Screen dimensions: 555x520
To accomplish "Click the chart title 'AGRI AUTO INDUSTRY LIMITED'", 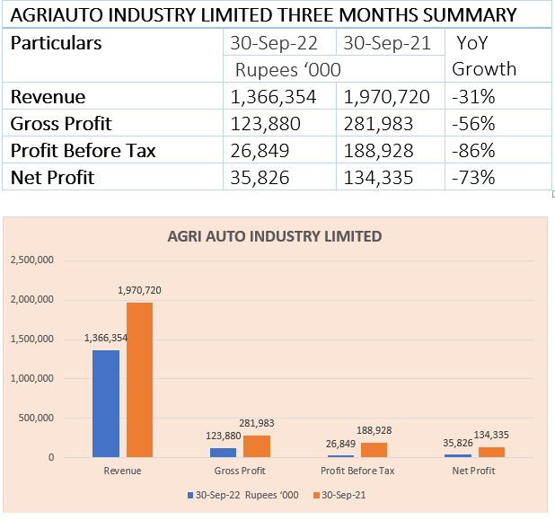I will coord(275,236).
